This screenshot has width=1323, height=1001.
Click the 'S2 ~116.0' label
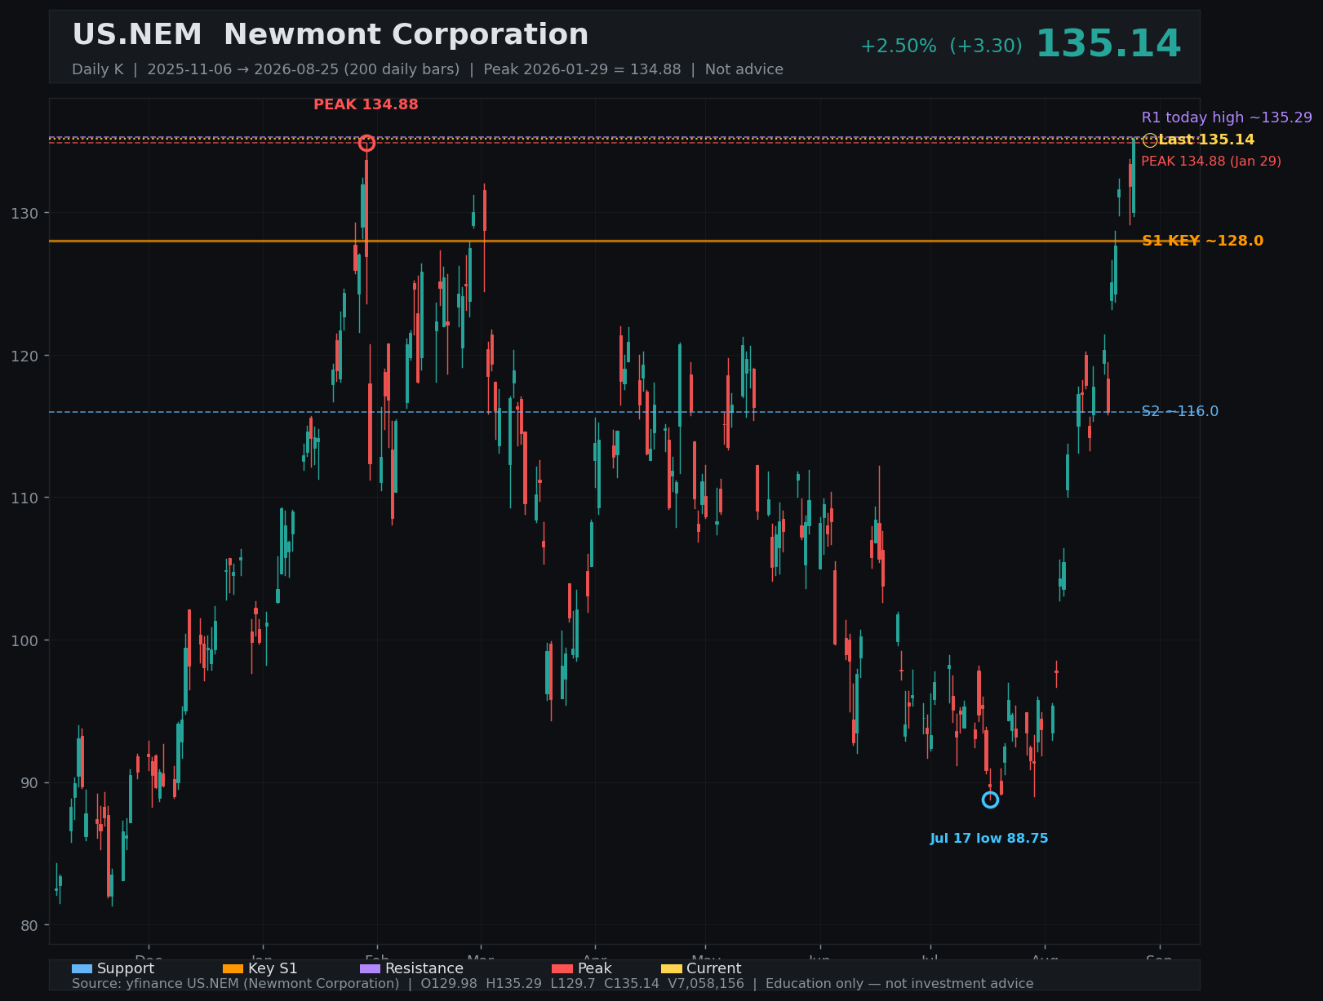pyautogui.click(x=1180, y=411)
